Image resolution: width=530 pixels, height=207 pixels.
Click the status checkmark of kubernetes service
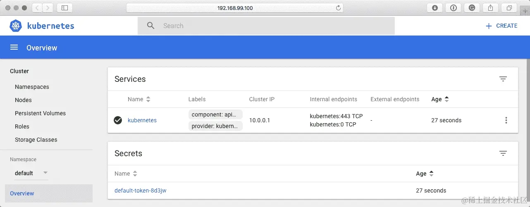[x=118, y=120]
